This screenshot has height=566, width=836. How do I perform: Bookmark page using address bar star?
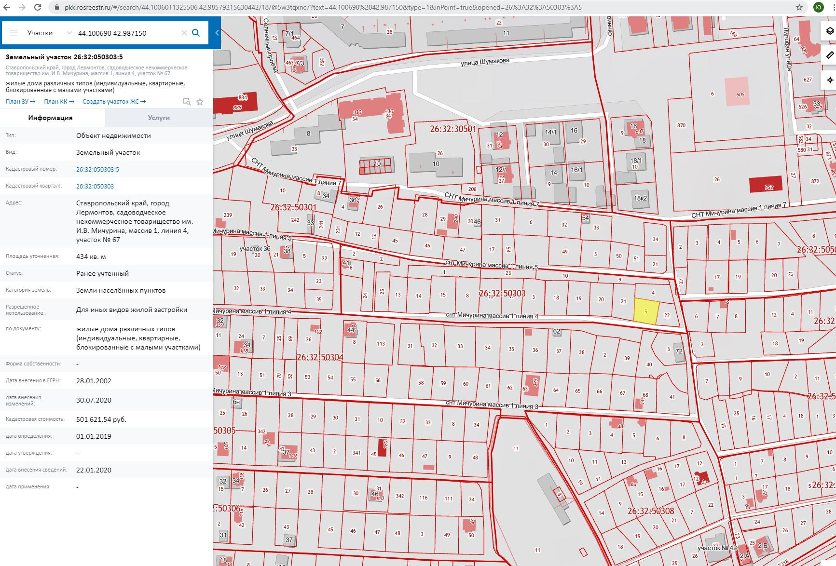point(799,7)
